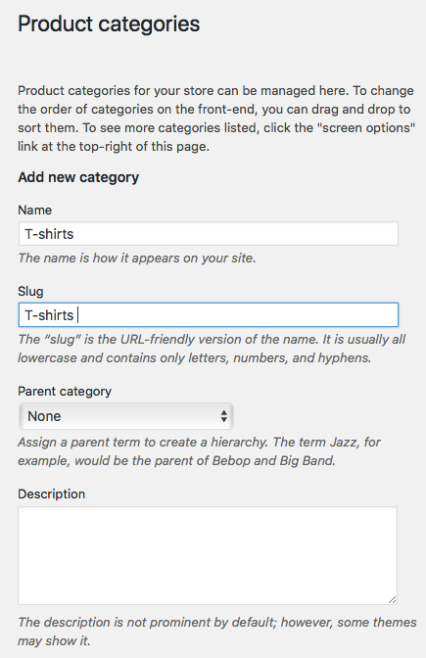Click the "Parent category" label
The height and width of the screenshot is (658, 426).
65,391
